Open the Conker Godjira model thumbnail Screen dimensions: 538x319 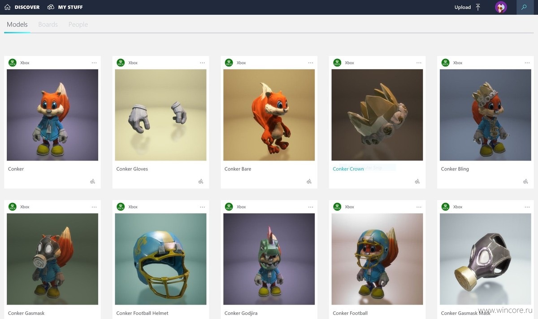pos(269,259)
